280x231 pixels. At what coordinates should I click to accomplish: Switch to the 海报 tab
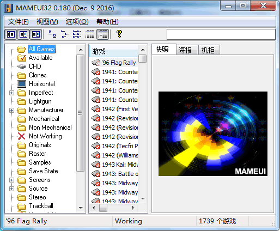click(x=187, y=50)
